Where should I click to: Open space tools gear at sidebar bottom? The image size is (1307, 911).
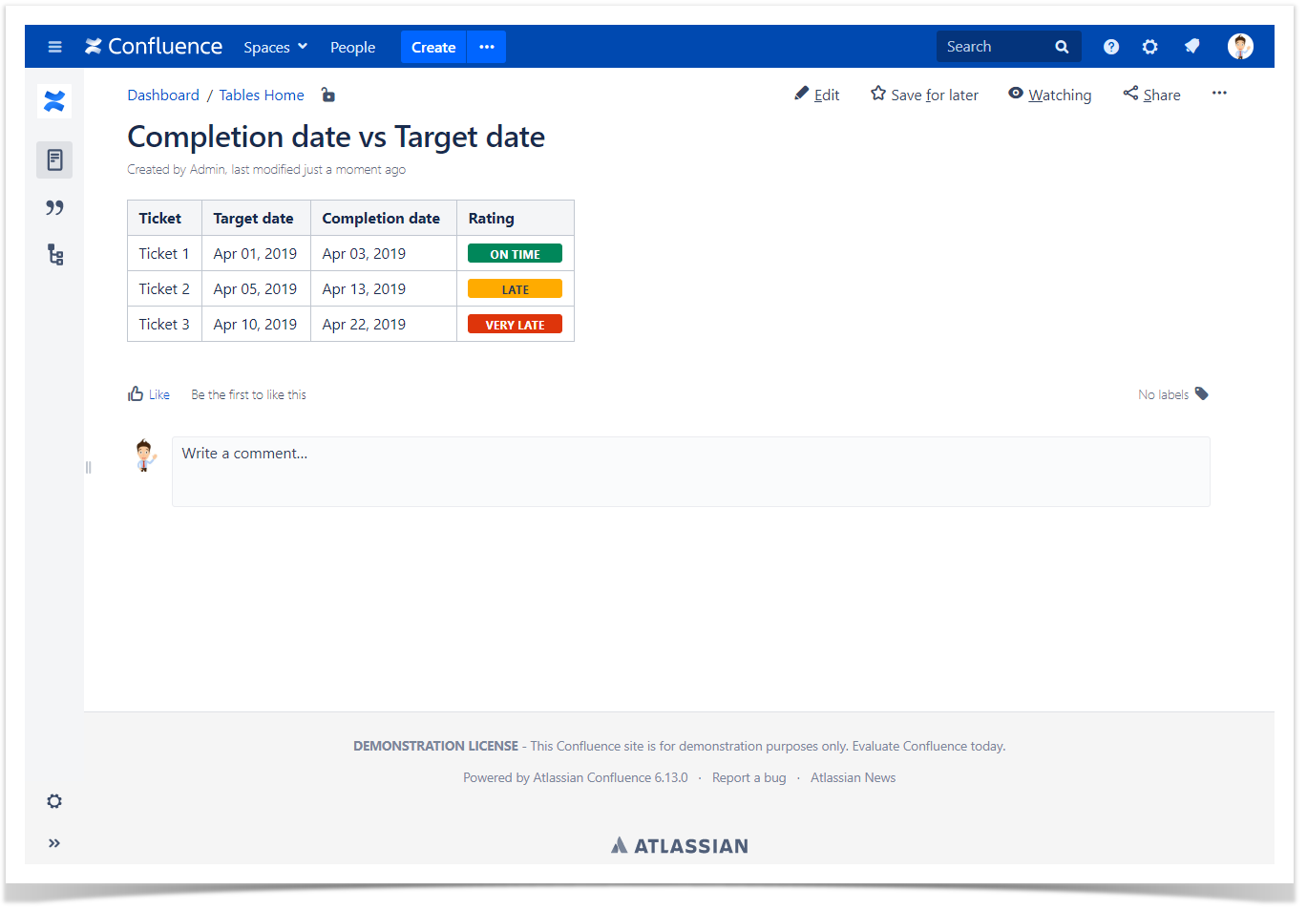[54, 801]
